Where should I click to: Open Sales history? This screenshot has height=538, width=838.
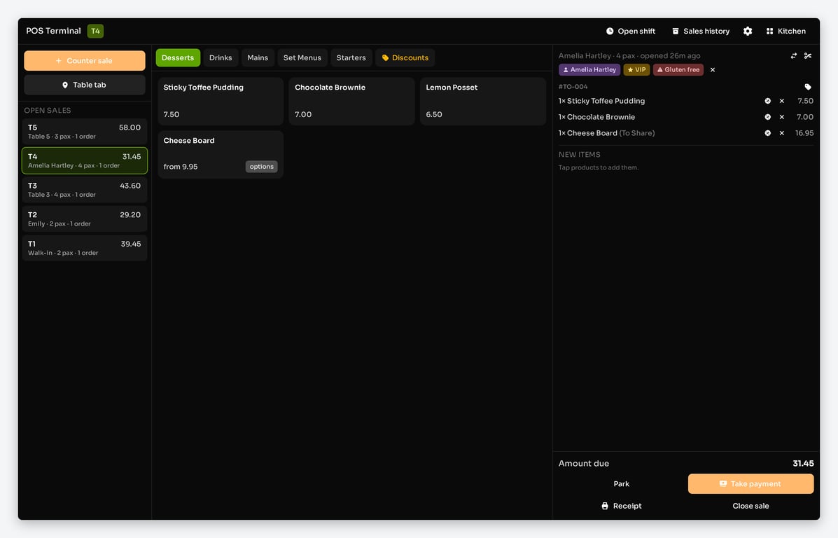(701, 31)
